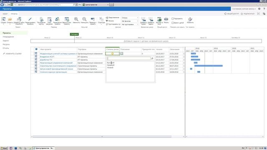Viewport: 267px width, 150px height.
Task: Click the pencil edit-in-browser ribbon icon
Action: 30,20
